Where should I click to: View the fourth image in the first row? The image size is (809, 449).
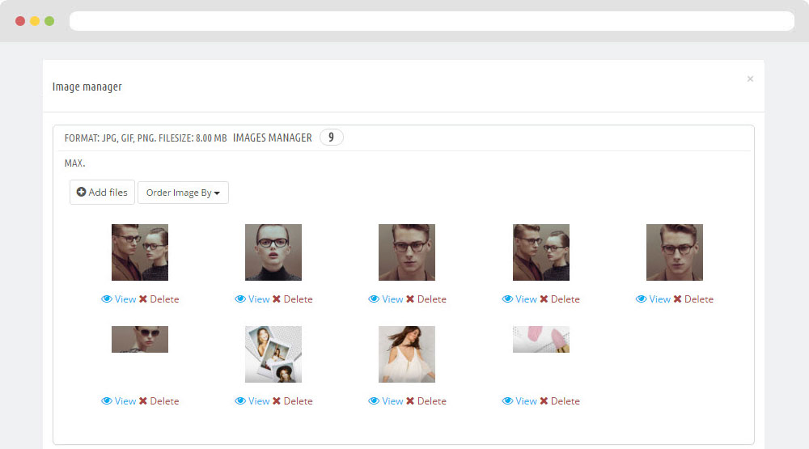click(x=519, y=299)
